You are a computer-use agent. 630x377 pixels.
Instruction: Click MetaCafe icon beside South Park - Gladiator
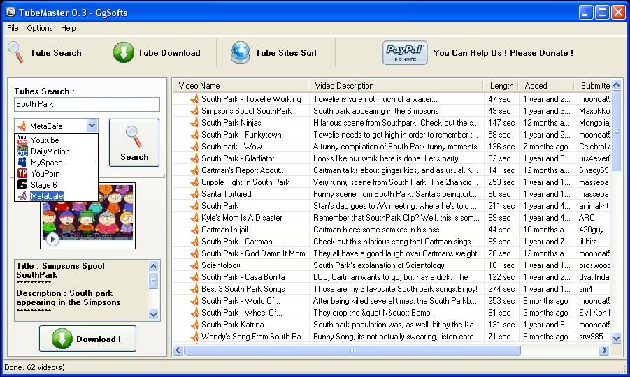(x=194, y=158)
